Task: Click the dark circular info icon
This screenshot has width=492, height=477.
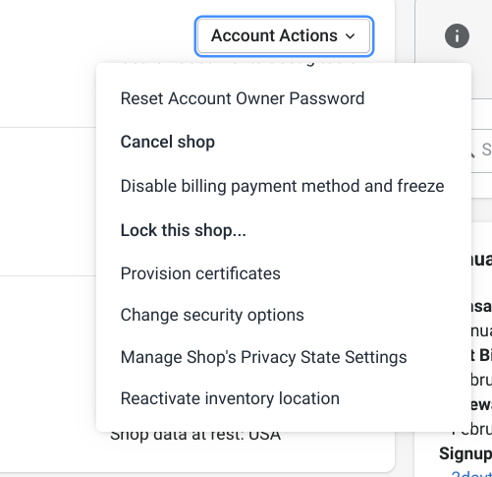Action: [457, 36]
